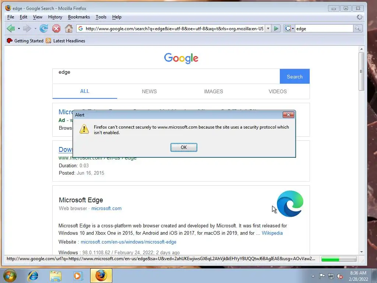Launch Internet Explorer from the taskbar

tap(33, 276)
